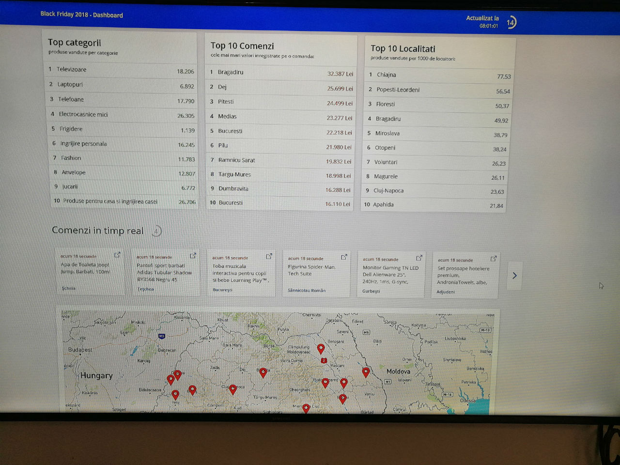Open the Figurina Spider-Man Tech Suite order card
This screenshot has width=620, height=465.
point(316,274)
